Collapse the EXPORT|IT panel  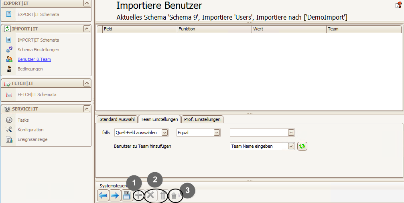pos(87,3)
